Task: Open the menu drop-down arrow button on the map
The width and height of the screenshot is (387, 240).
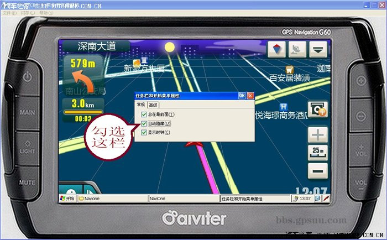Action: click(x=318, y=49)
